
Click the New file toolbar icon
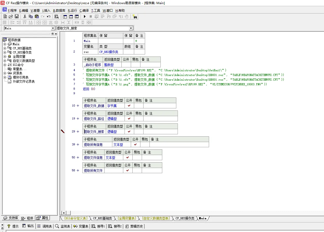5,16
